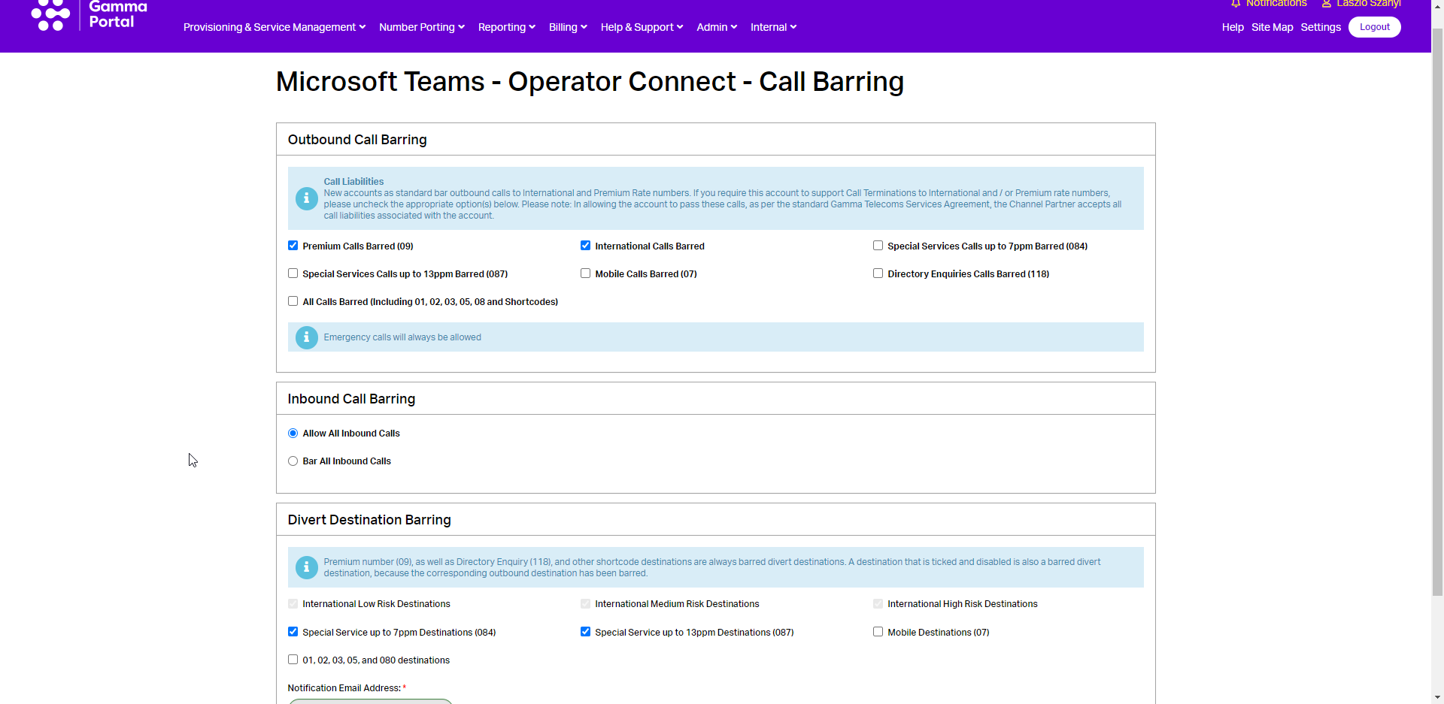Screen dimensions: 1444x704
Task: Click the Call Liabilities title text
Action: [353, 182]
